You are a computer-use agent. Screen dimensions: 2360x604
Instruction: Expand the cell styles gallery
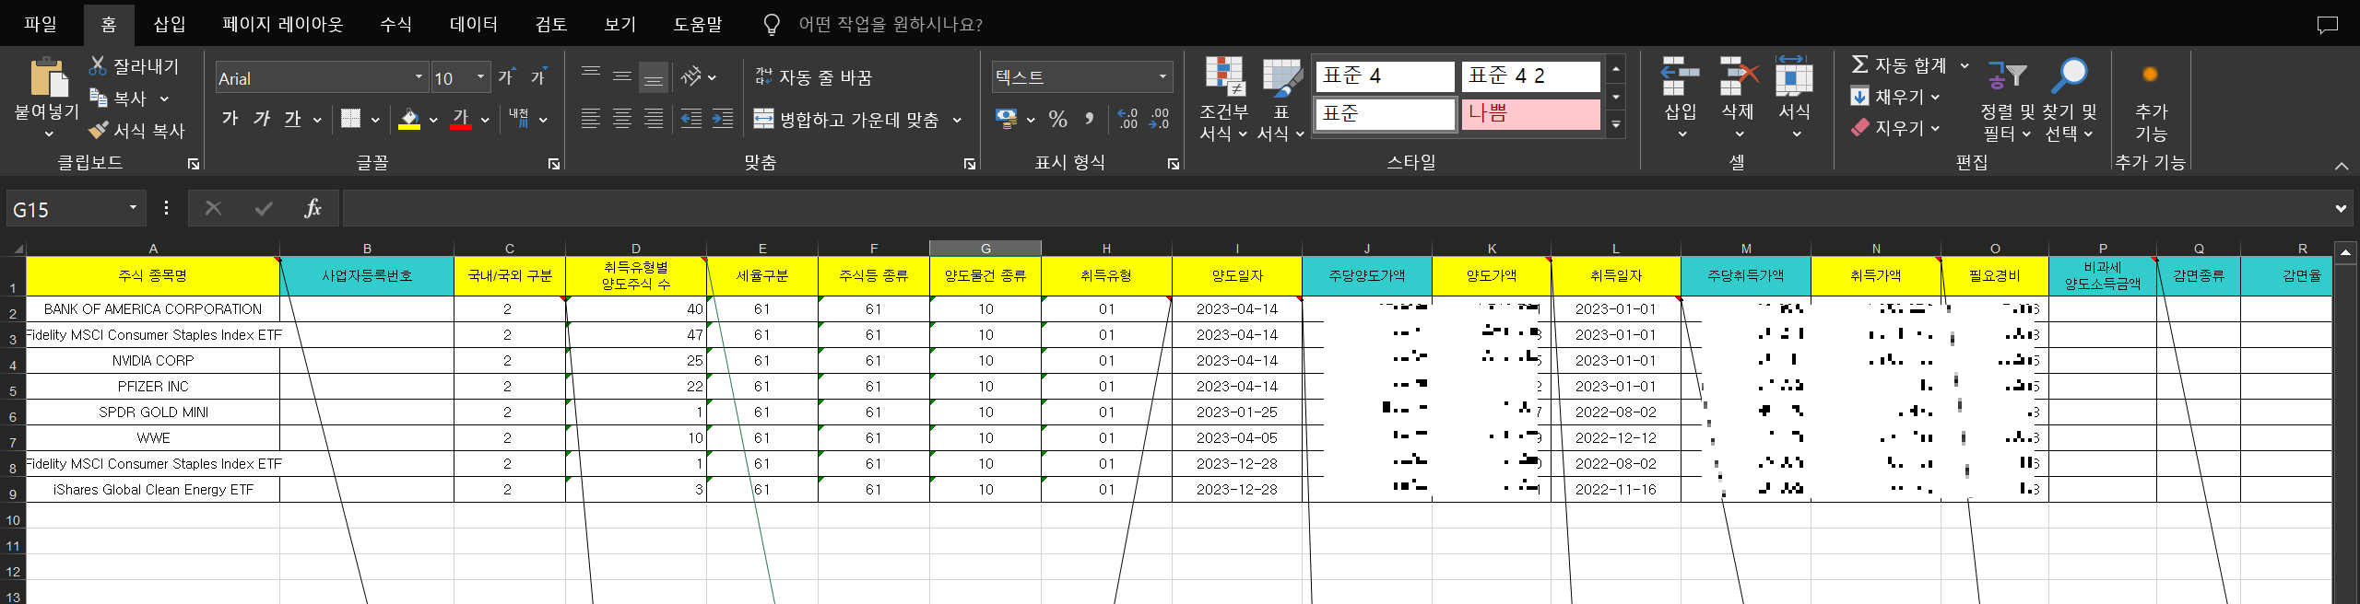[x=1615, y=124]
